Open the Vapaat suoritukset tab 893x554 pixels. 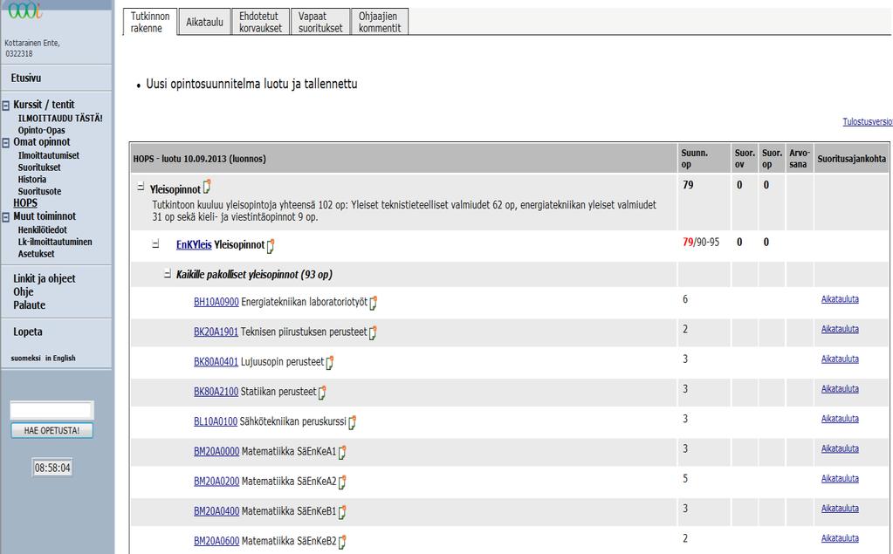pos(320,22)
